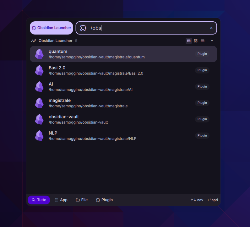Clear the search with the X button

click(x=211, y=28)
